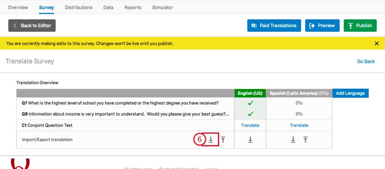Go to the Distributions tab
The height and width of the screenshot is (169, 385).
coord(78,7)
